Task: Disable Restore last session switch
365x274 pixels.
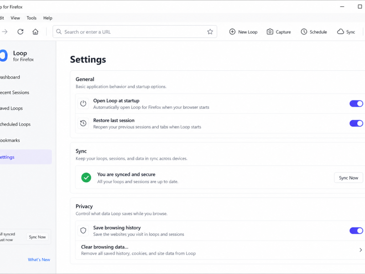Action: [x=356, y=123]
